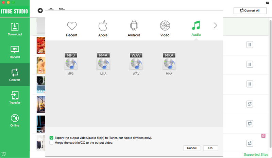Enable Merge the subtitle/CC option
272x158 pixels.
[51, 143]
